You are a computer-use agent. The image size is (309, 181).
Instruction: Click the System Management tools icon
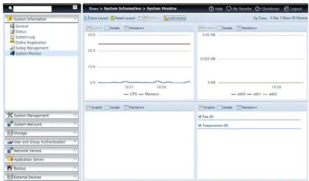pos(10,115)
